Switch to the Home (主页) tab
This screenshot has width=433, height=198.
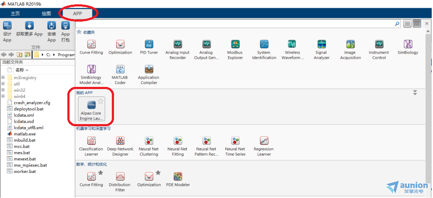click(x=15, y=13)
